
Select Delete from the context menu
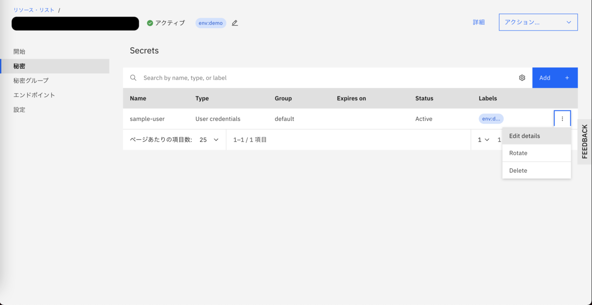(518, 170)
